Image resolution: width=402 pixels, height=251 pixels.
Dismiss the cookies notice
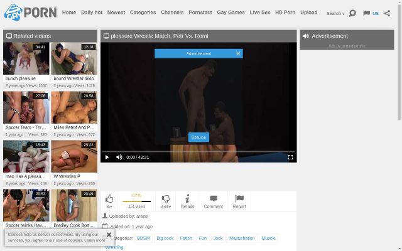point(109,235)
